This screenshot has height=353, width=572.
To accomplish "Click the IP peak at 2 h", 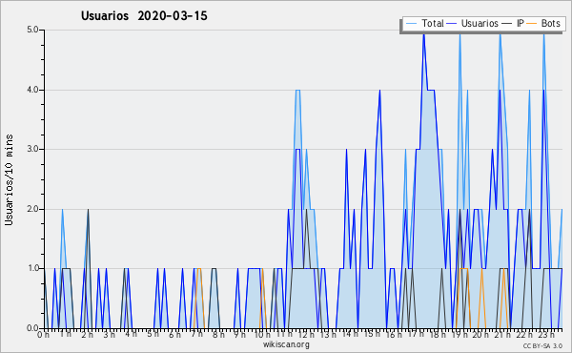I will [x=88, y=210].
